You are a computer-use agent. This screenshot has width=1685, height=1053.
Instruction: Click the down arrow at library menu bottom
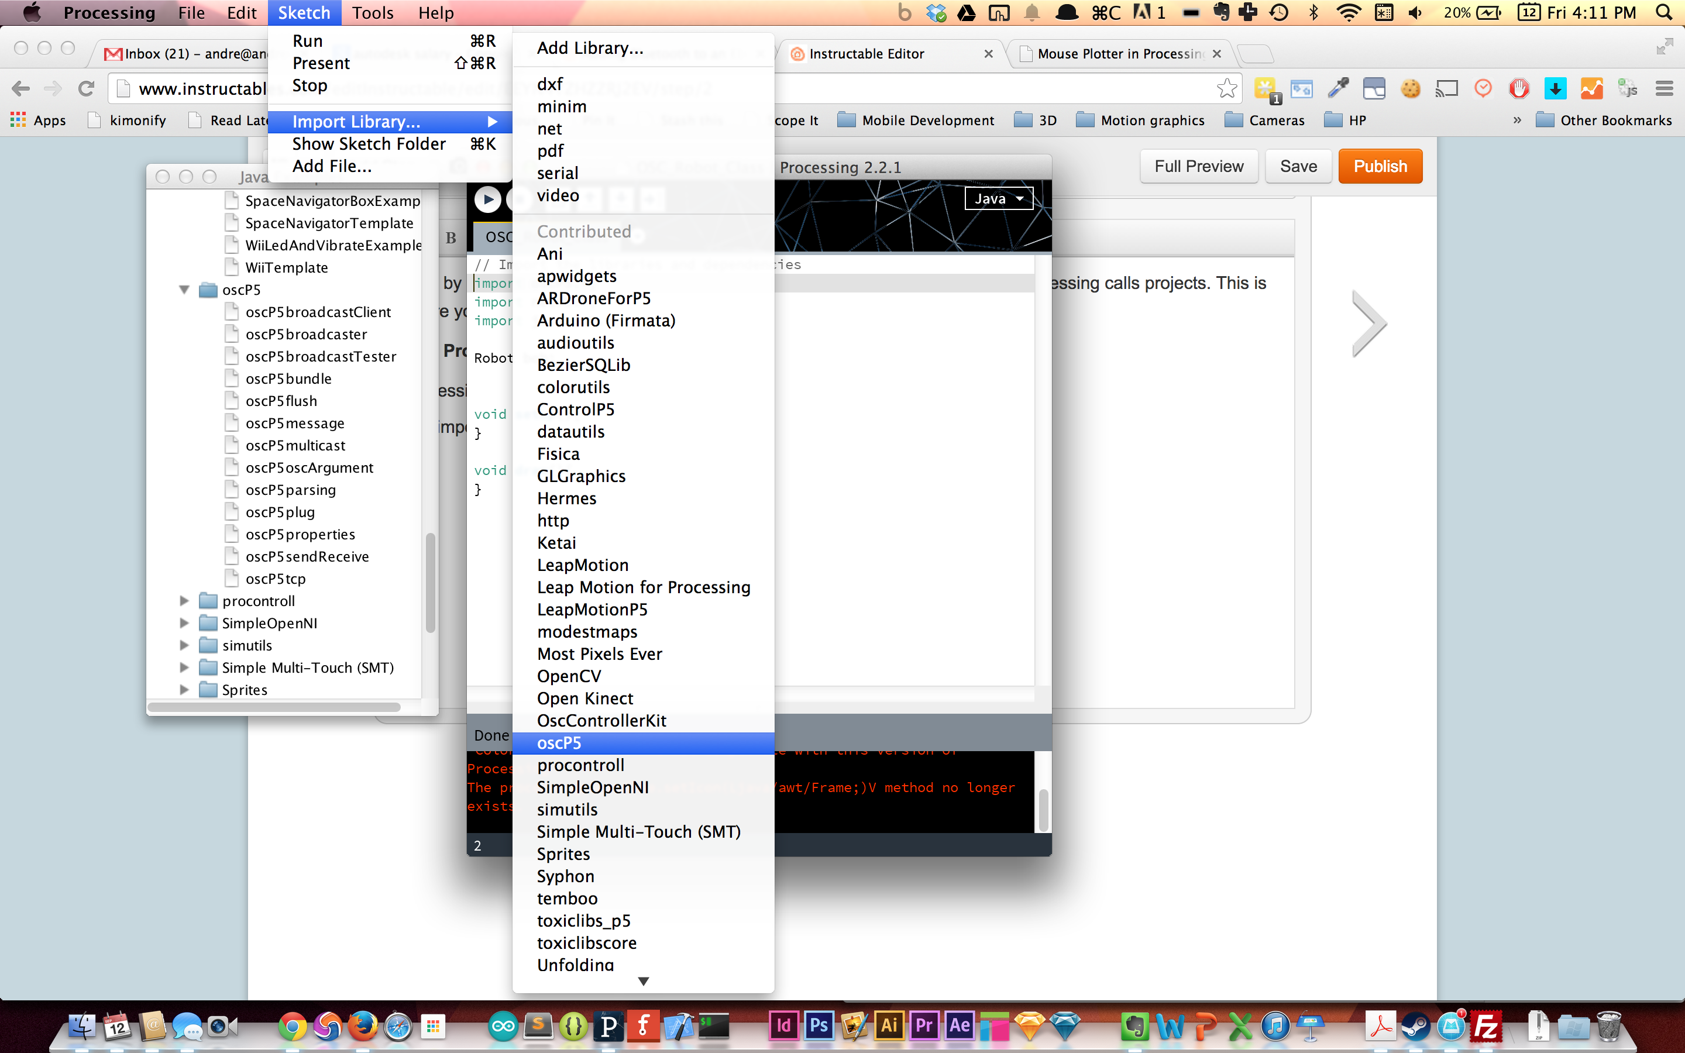pos(644,981)
